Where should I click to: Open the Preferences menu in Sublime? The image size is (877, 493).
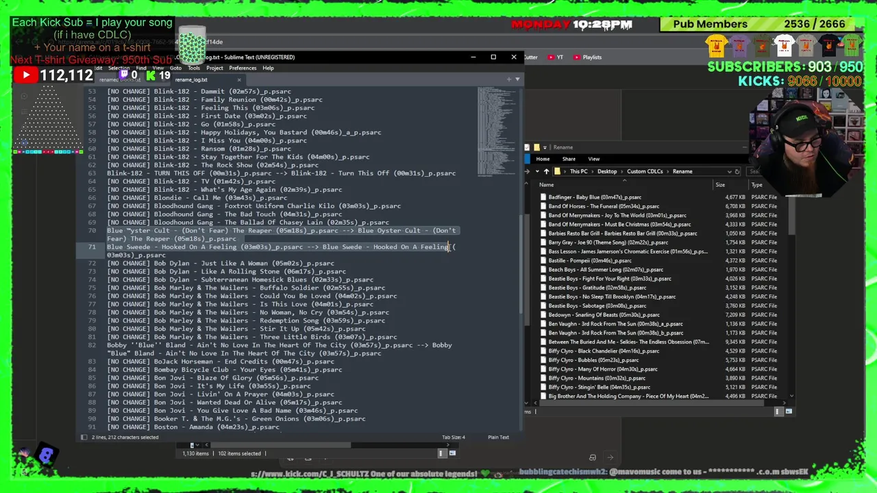tap(243, 68)
